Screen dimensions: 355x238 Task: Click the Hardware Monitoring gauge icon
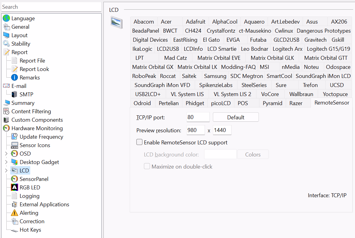[x=6, y=128]
